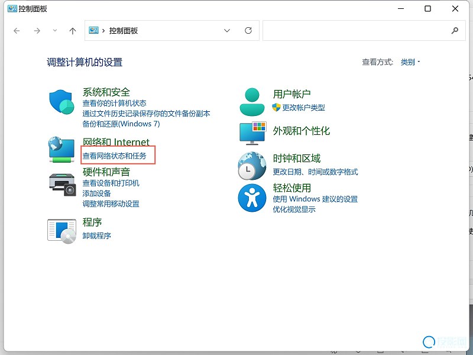Open the Programs disc icon
This screenshot has width=473, height=355.
tap(62, 231)
